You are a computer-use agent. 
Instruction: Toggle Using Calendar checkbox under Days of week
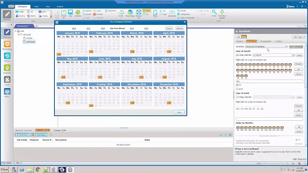(x=237, y=97)
